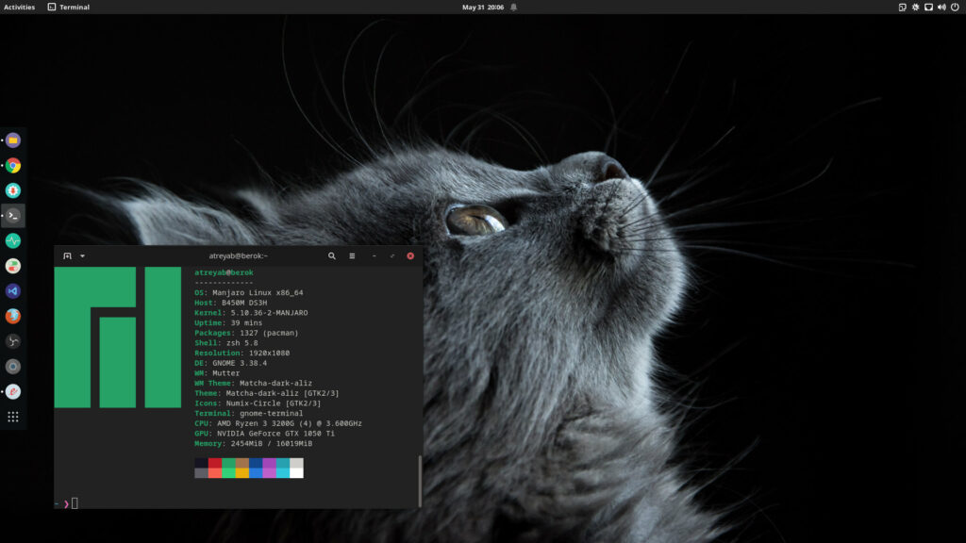Screen dimensions: 966x543
Task: Open the volume speaker tray icon
Action: [941, 8]
